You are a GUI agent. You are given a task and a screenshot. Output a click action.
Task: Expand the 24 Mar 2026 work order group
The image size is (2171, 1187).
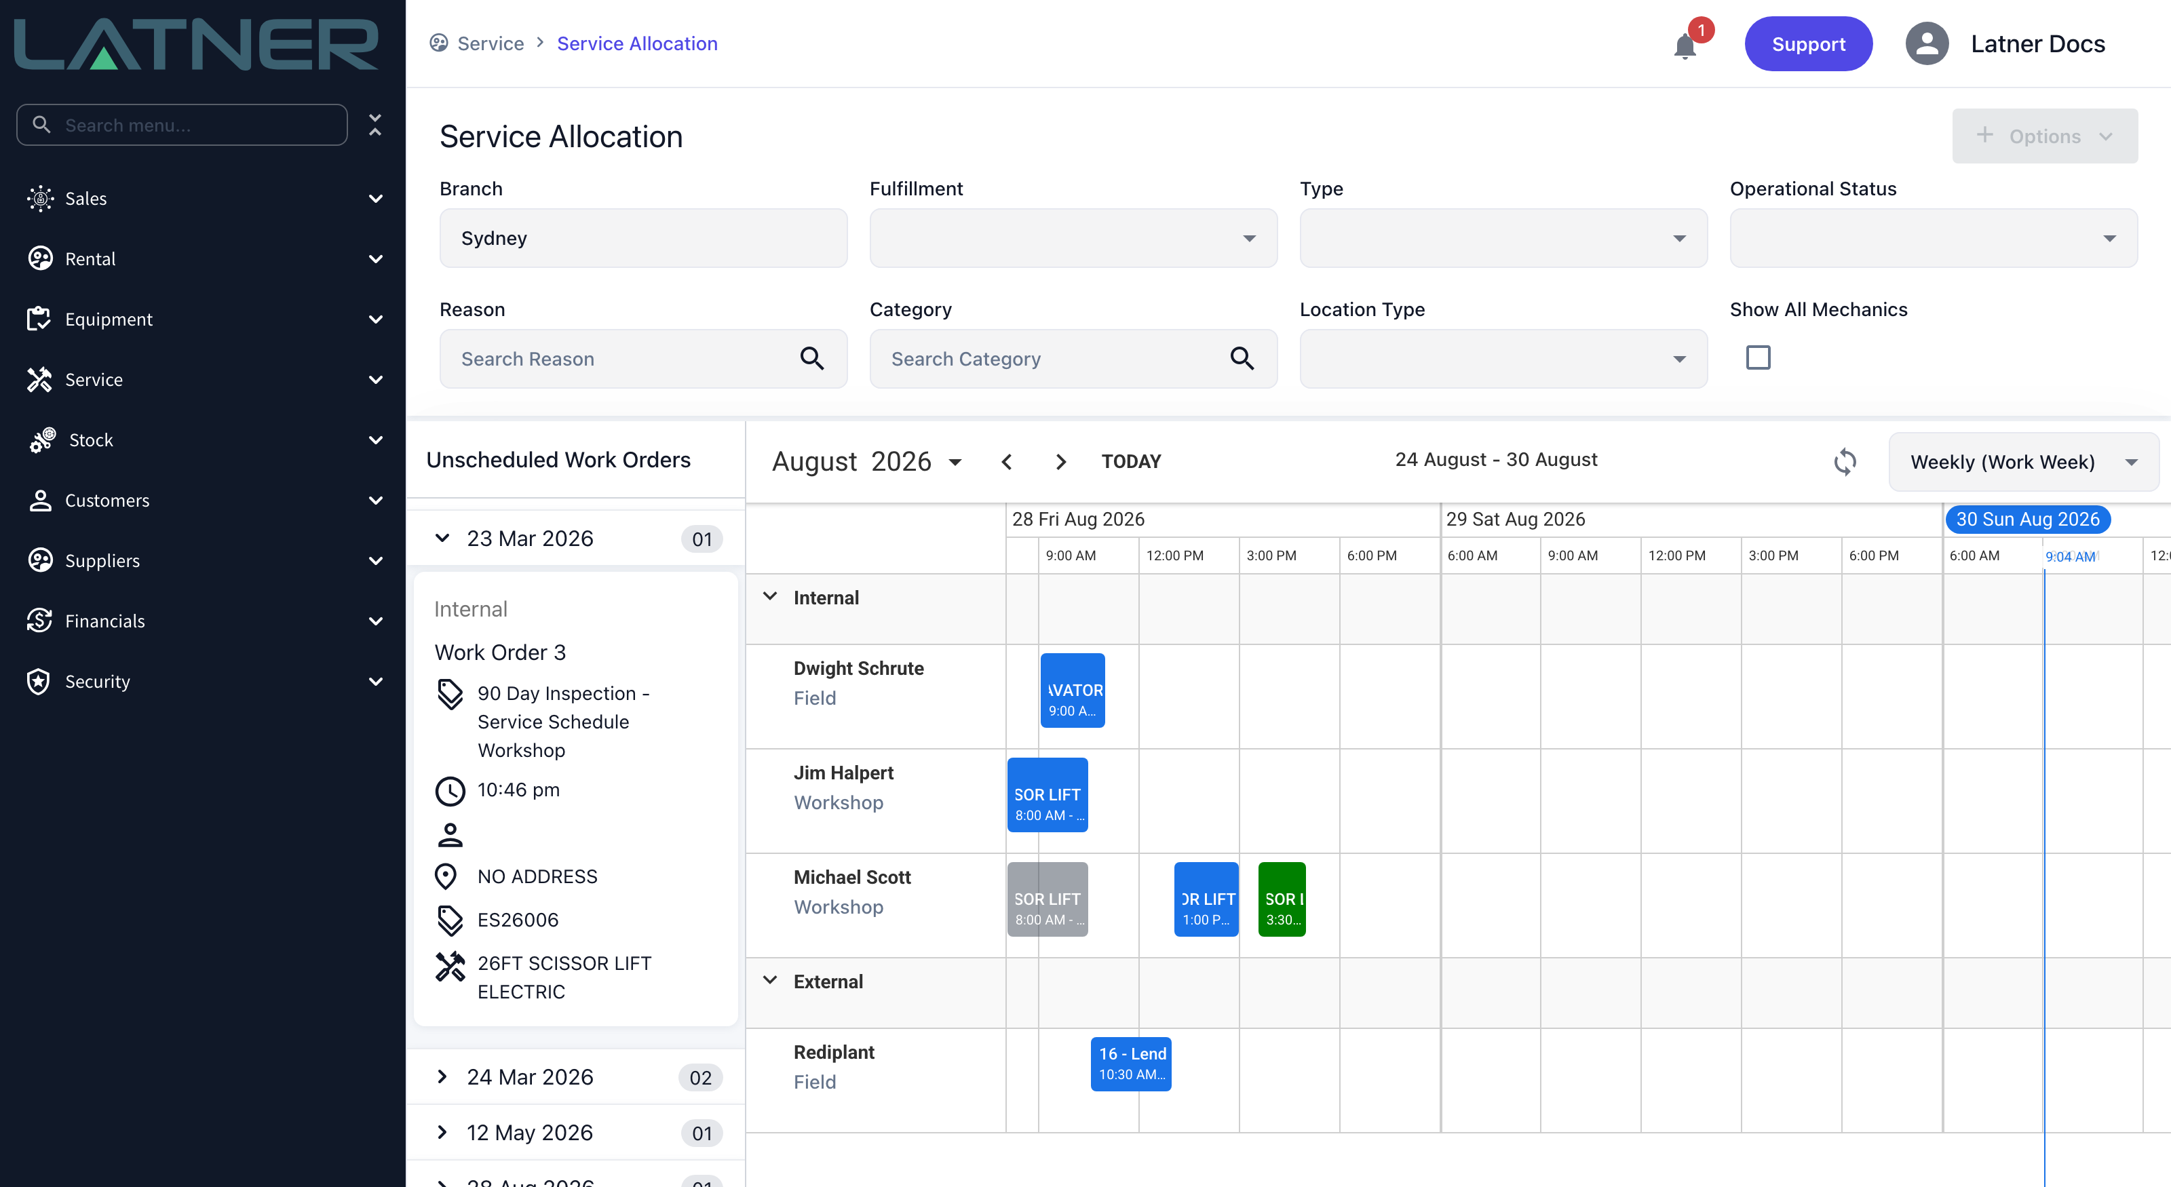pos(442,1076)
